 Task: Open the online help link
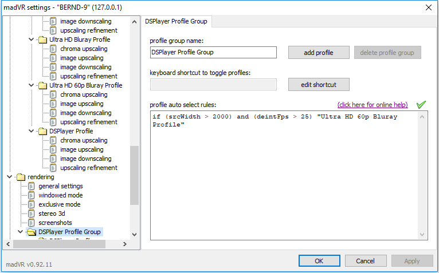373,105
